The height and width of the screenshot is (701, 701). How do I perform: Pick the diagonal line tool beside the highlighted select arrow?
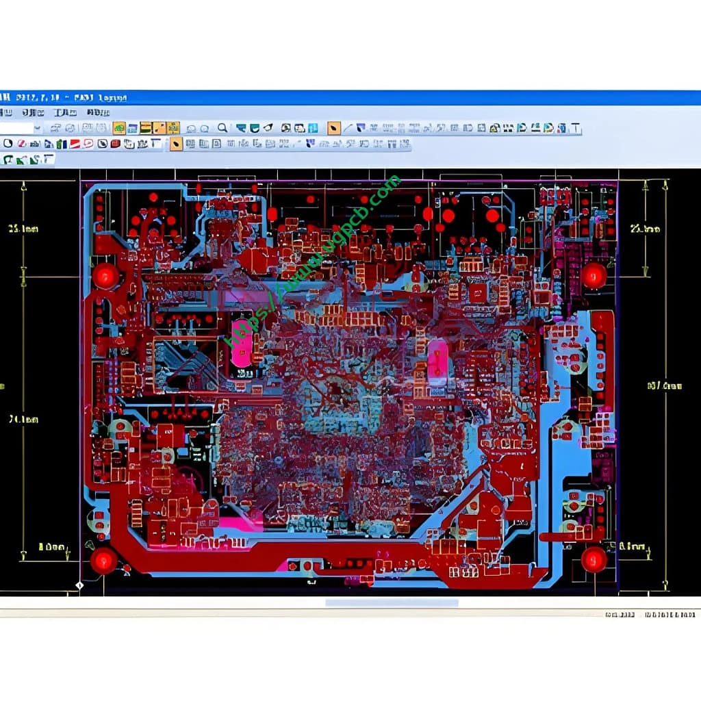pos(348,128)
